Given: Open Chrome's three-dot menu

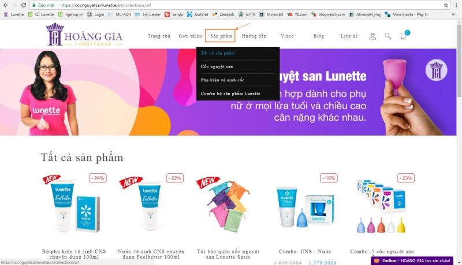Looking at the screenshot, I should click(x=456, y=5).
